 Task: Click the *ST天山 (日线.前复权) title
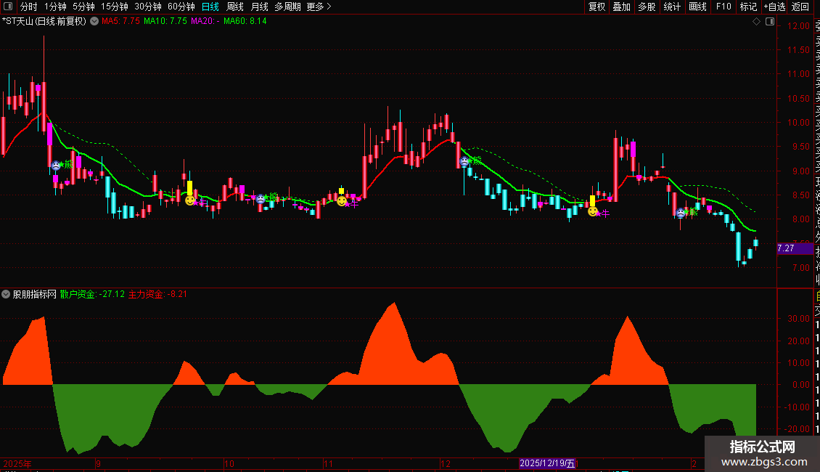(x=44, y=22)
